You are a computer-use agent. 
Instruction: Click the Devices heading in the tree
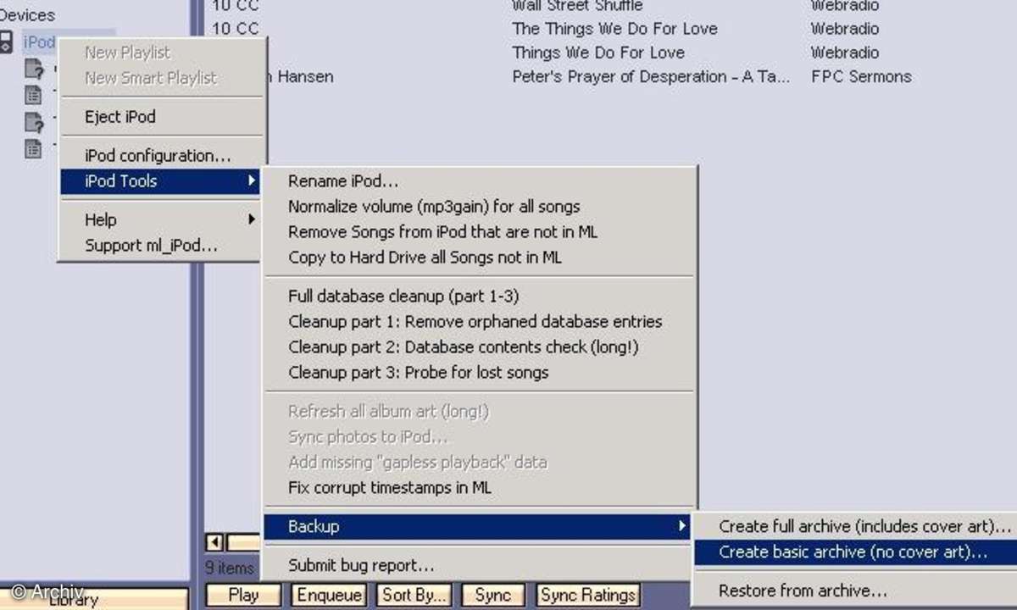27,15
